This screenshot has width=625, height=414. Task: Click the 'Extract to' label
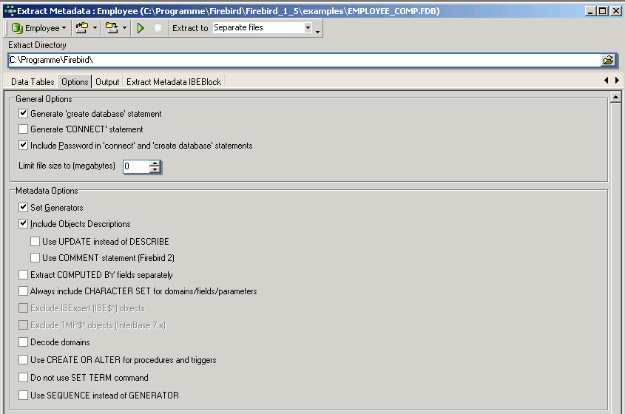190,28
